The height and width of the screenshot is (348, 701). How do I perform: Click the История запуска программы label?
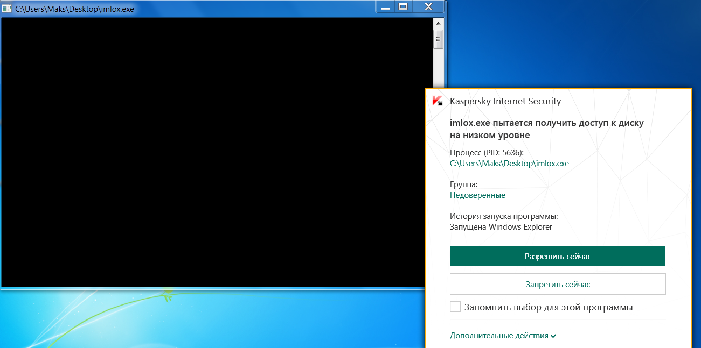[x=504, y=216]
